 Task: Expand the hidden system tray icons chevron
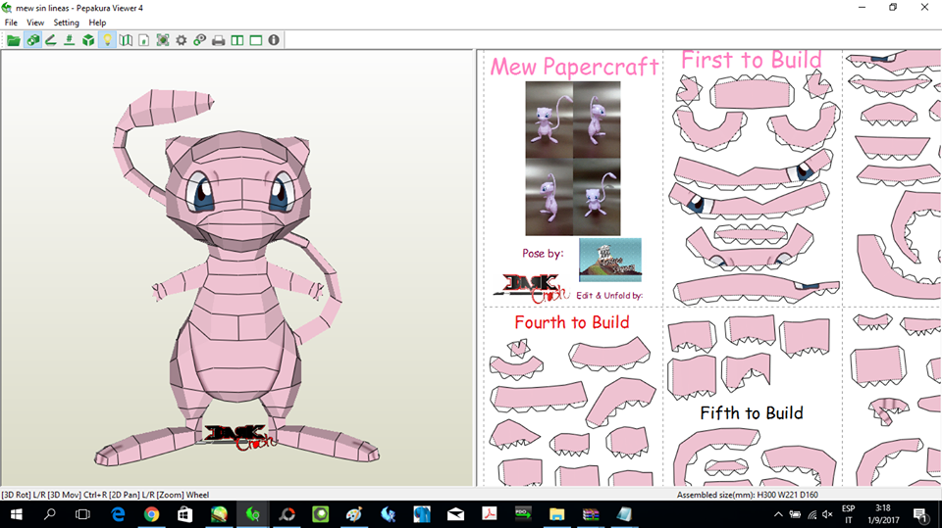(778, 514)
